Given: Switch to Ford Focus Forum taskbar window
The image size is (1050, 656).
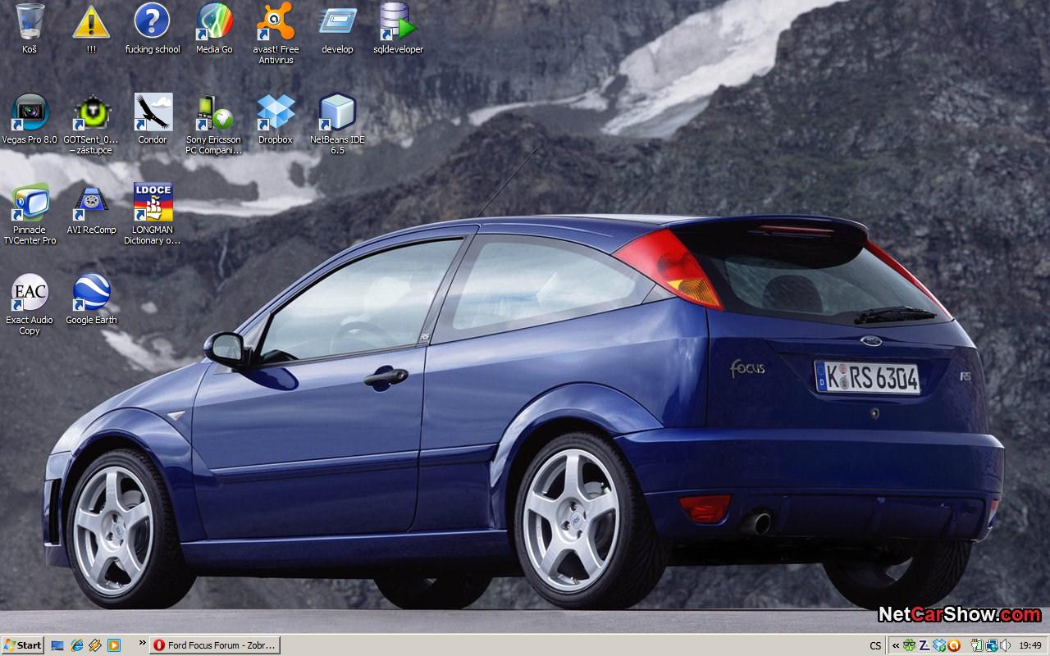Looking at the screenshot, I should 215,645.
